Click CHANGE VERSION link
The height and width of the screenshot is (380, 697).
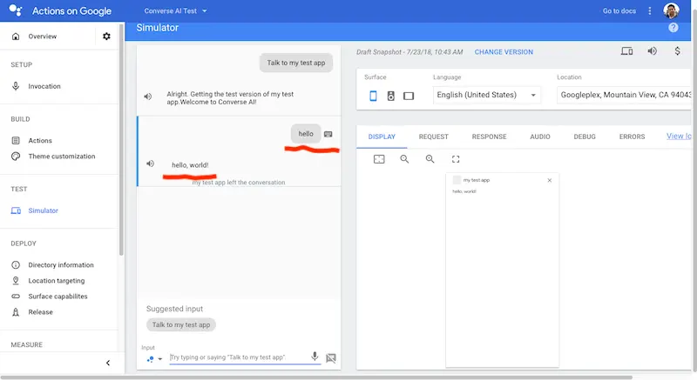pyautogui.click(x=504, y=52)
